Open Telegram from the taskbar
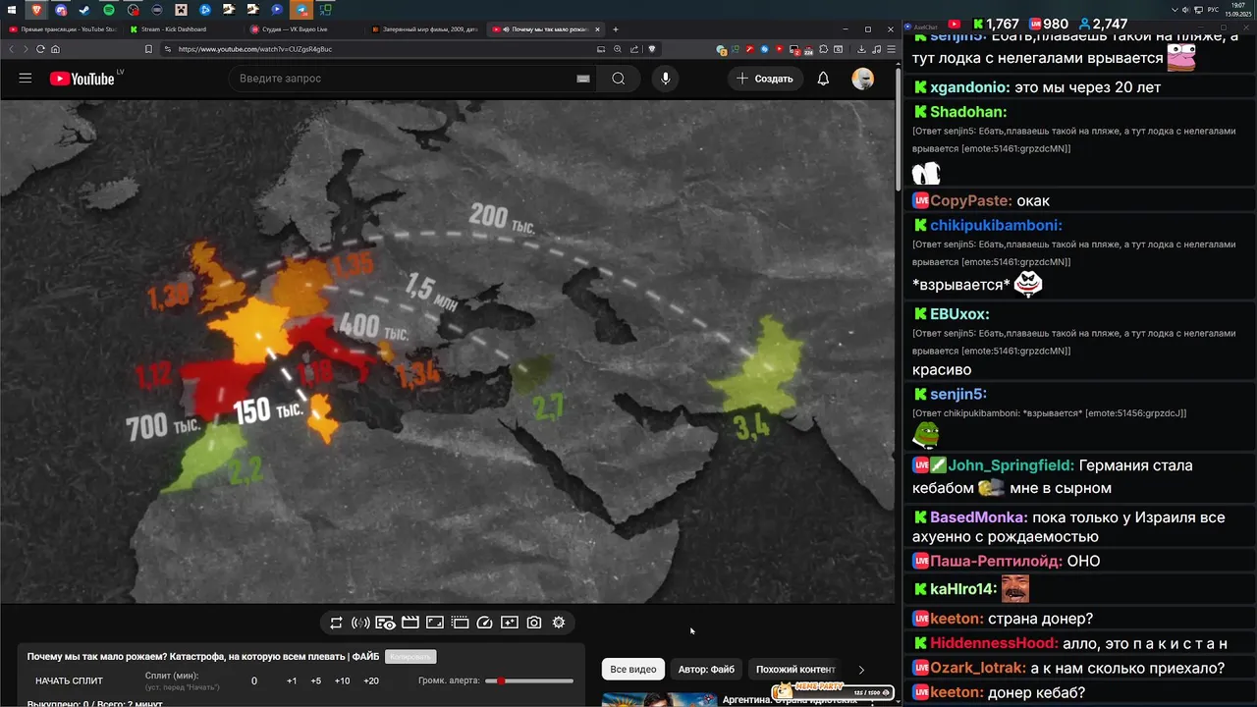Image resolution: width=1257 pixels, height=707 pixels. pos(301,10)
